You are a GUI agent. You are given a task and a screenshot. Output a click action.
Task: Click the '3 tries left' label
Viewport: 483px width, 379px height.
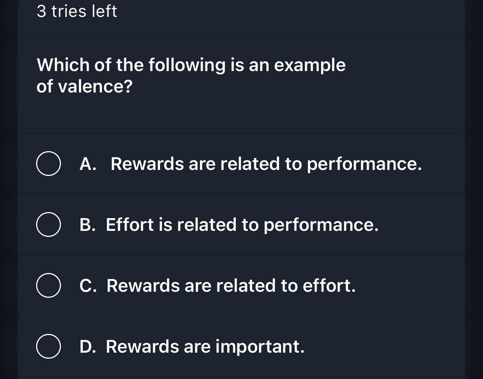pyautogui.click(x=77, y=11)
